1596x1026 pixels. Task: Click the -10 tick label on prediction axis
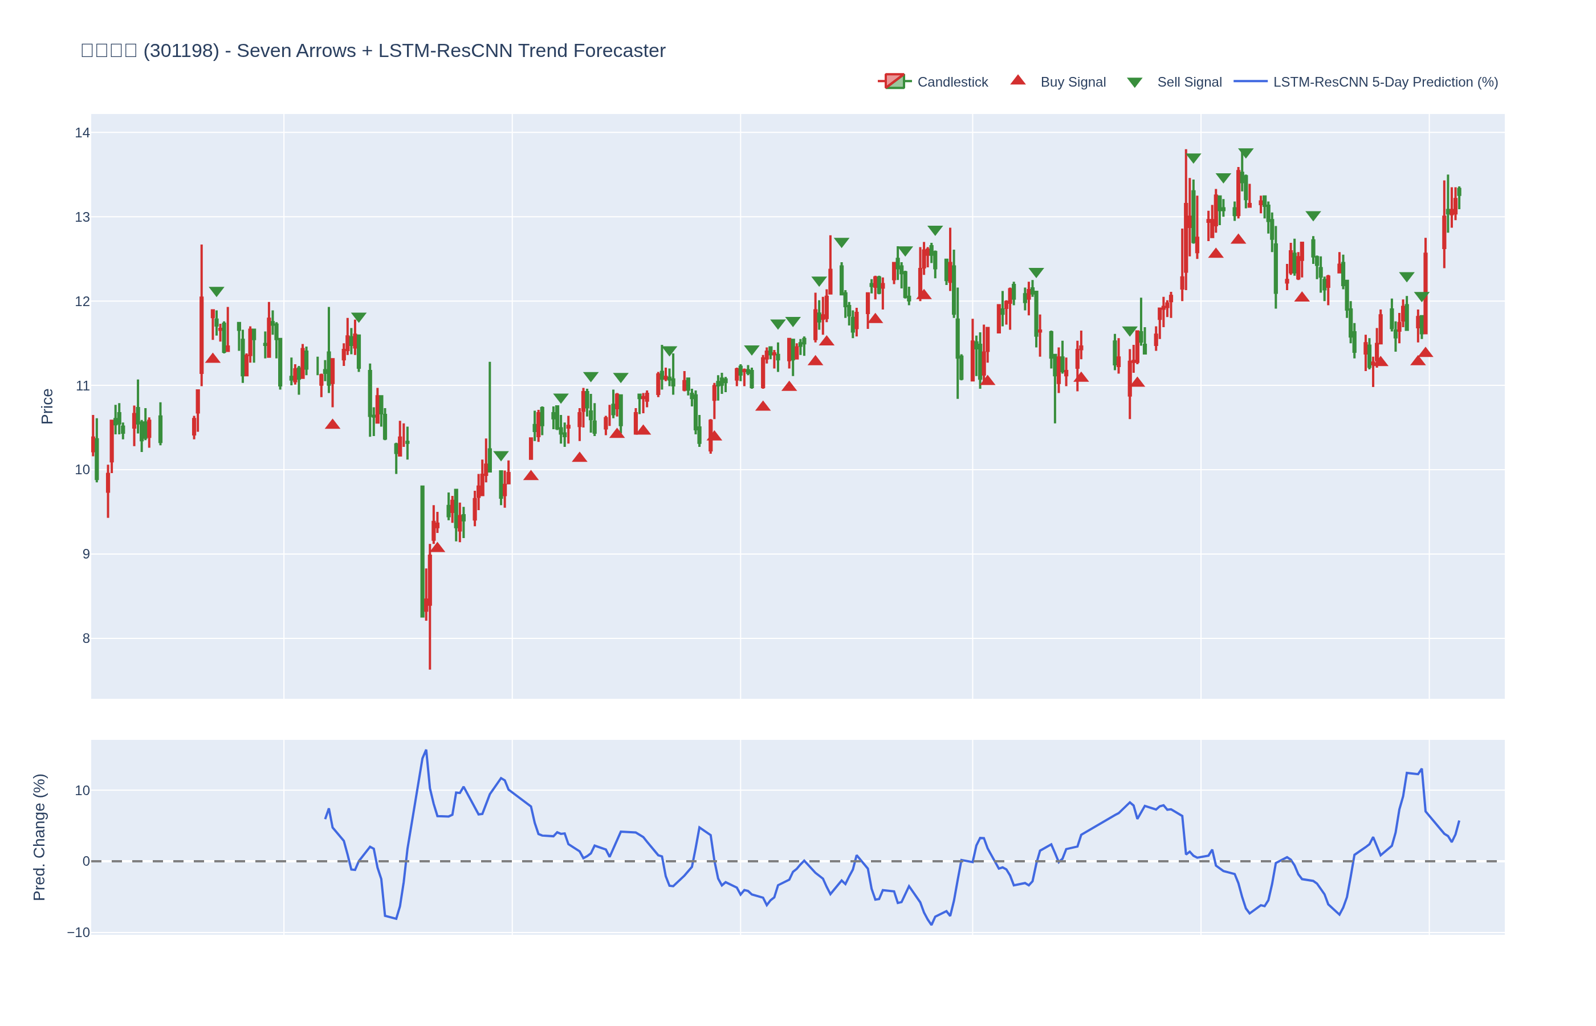[78, 932]
